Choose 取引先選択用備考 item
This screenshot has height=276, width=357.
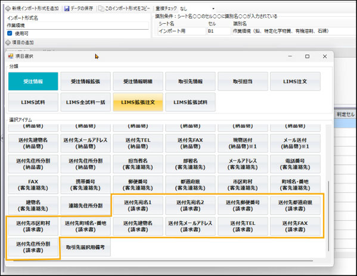(86, 247)
